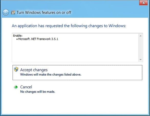150x116 pixels.
Task: Click the UAC shield icon
Action: click(16, 69)
